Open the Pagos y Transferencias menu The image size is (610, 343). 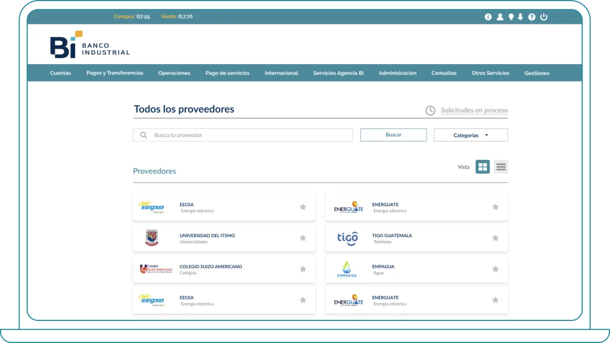(x=114, y=73)
